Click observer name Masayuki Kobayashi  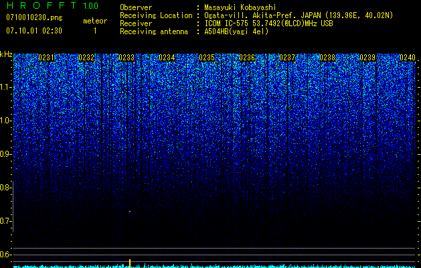click(x=240, y=7)
